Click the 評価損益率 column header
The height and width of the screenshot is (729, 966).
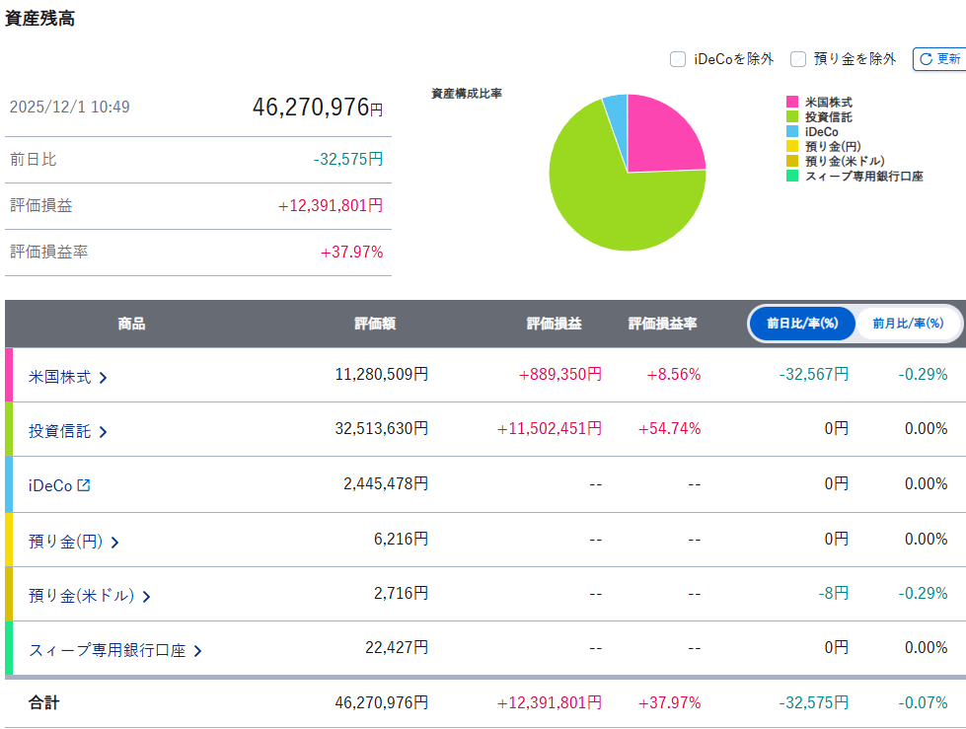pyautogui.click(x=662, y=324)
